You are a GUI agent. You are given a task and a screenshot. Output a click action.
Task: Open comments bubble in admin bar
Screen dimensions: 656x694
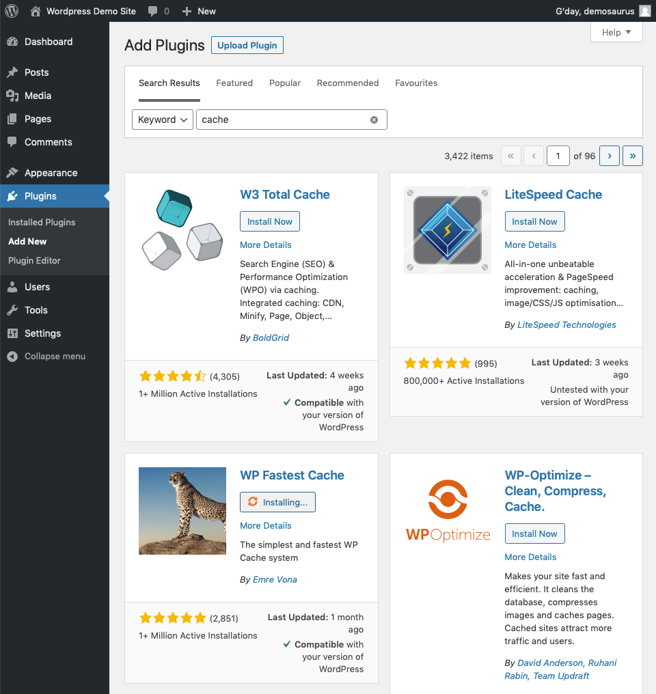(x=152, y=12)
